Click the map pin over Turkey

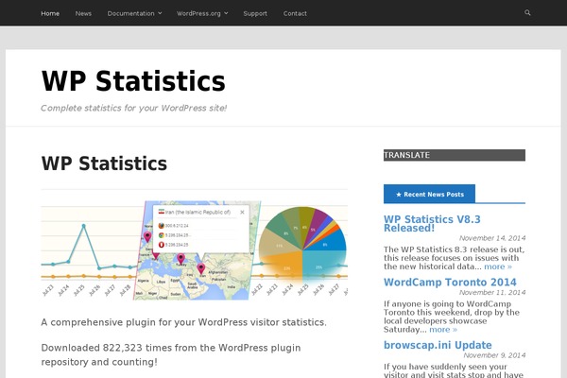(180, 259)
